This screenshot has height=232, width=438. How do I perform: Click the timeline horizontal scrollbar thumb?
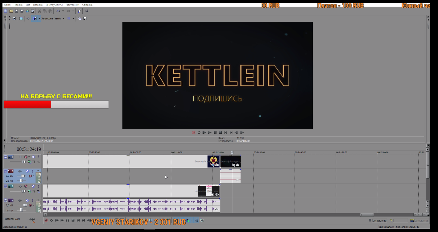point(367,215)
